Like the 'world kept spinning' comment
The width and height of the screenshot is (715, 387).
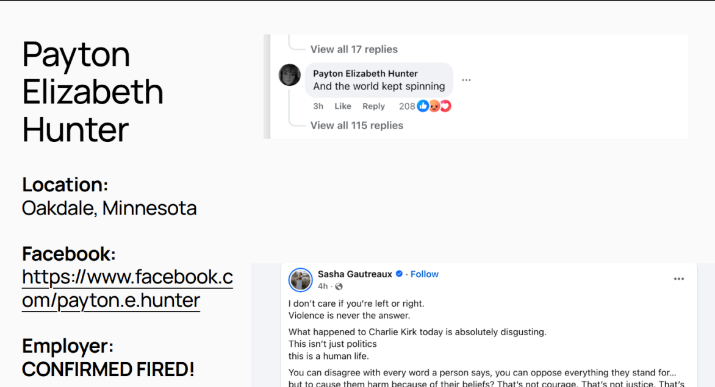[342, 106]
